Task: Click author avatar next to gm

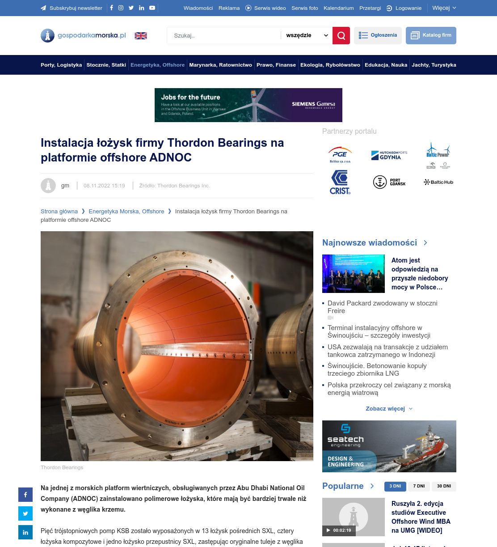Action: (48, 186)
